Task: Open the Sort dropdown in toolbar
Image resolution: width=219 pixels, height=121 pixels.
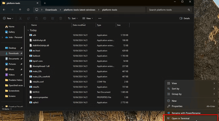Action: point(73,18)
